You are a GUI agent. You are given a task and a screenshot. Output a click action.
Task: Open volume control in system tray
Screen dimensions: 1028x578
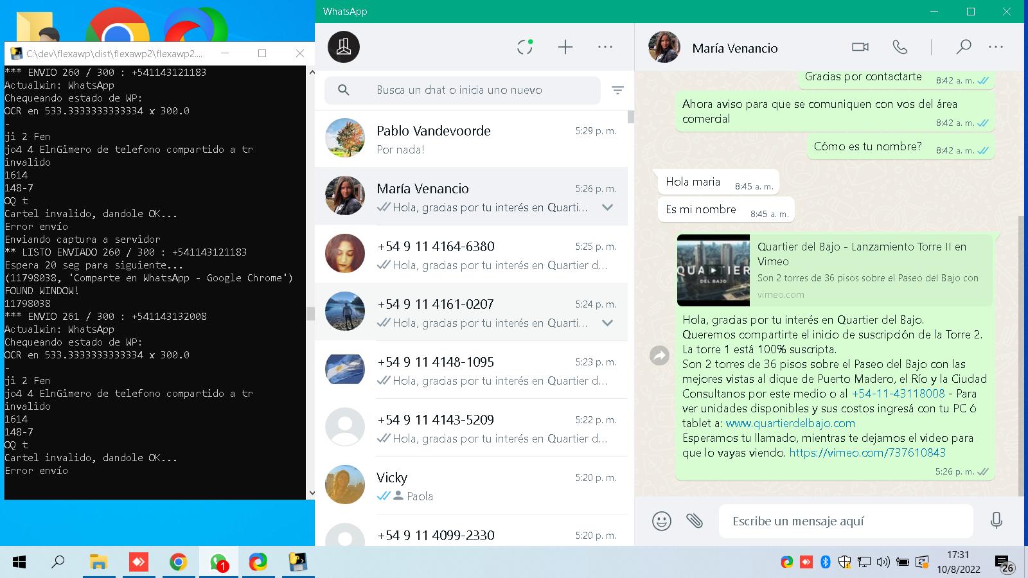(x=883, y=563)
